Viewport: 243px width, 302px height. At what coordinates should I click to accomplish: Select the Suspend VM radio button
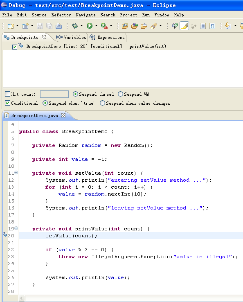tap(121, 94)
